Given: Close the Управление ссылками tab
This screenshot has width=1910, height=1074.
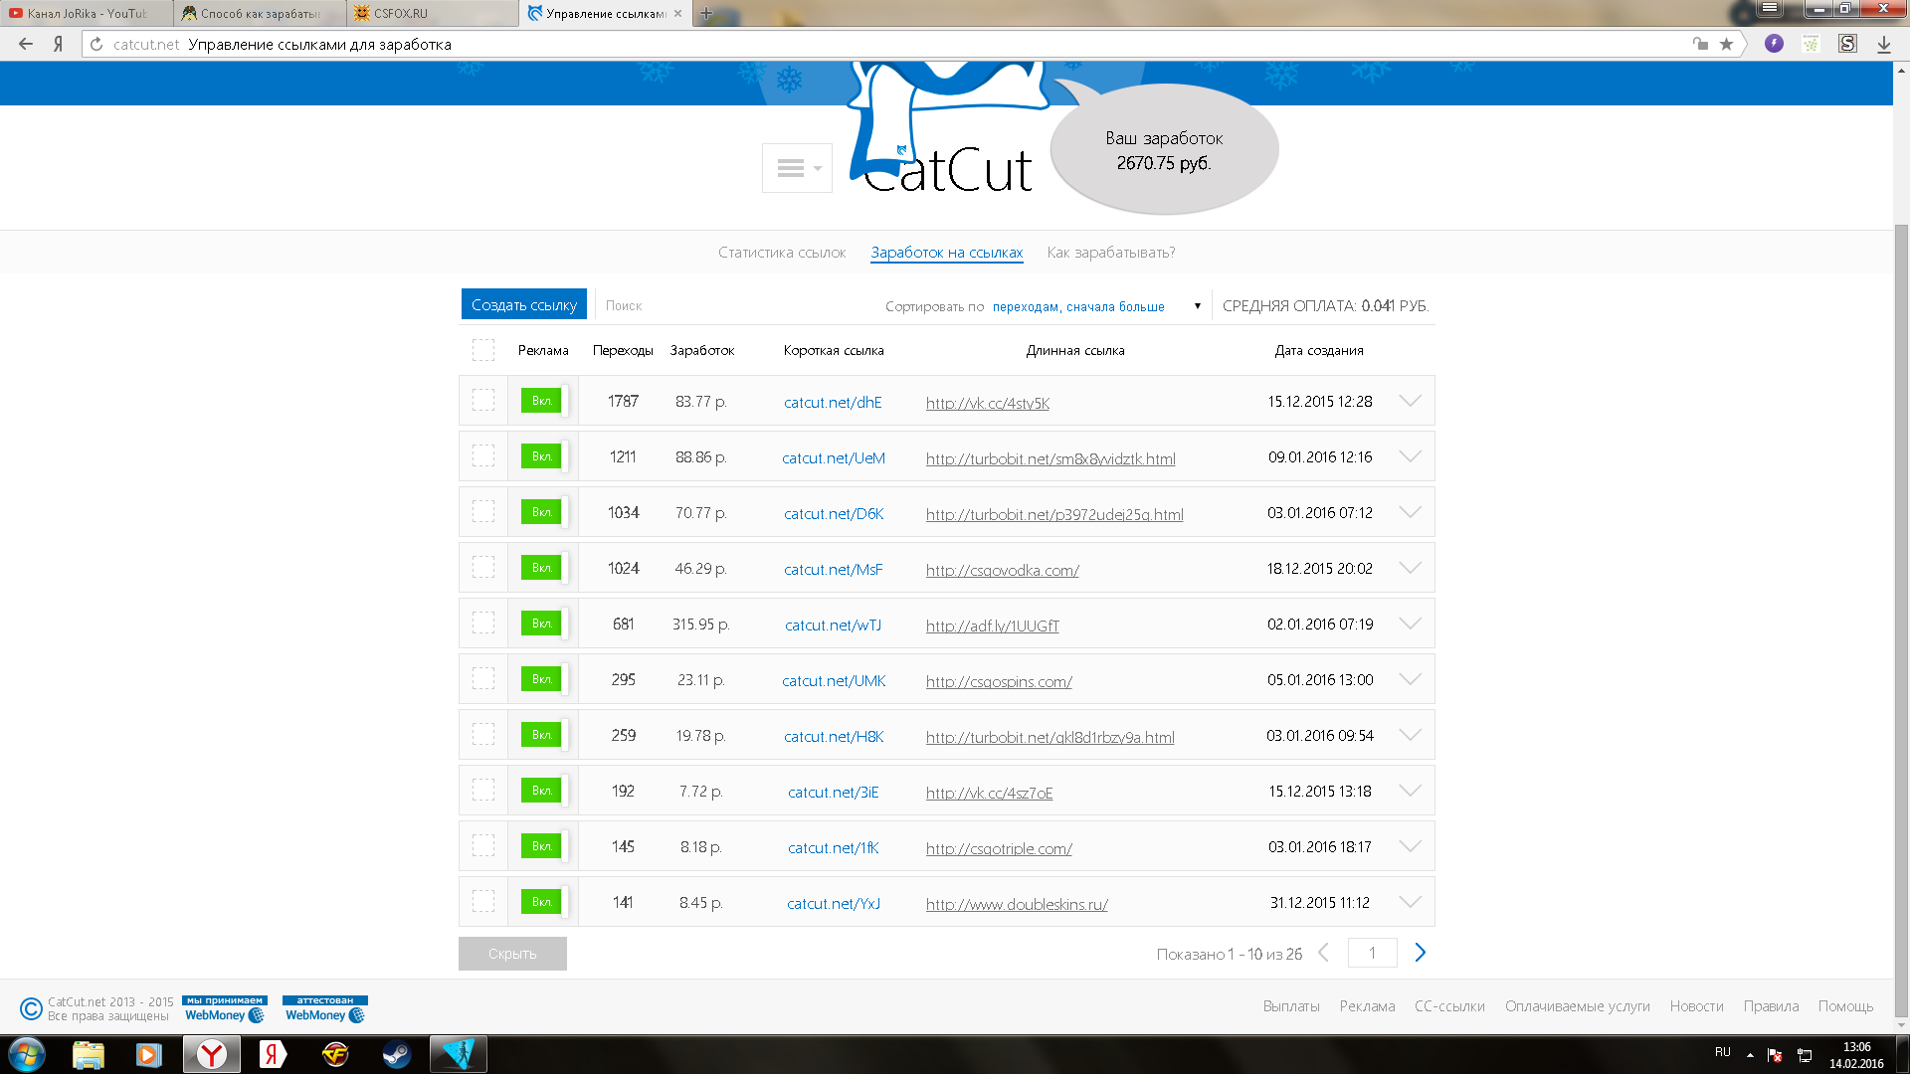Looking at the screenshot, I should tap(677, 13).
